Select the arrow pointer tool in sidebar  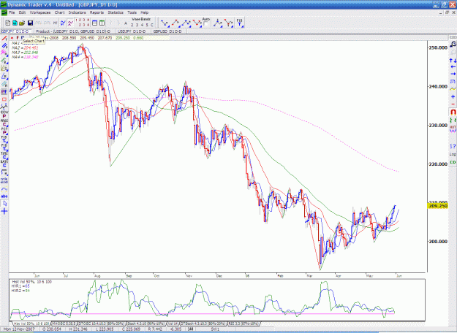4,204
